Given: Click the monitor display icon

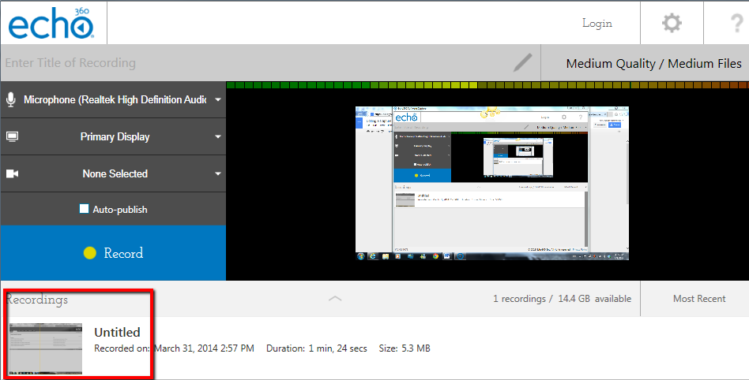Looking at the screenshot, I should (x=12, y=137).
